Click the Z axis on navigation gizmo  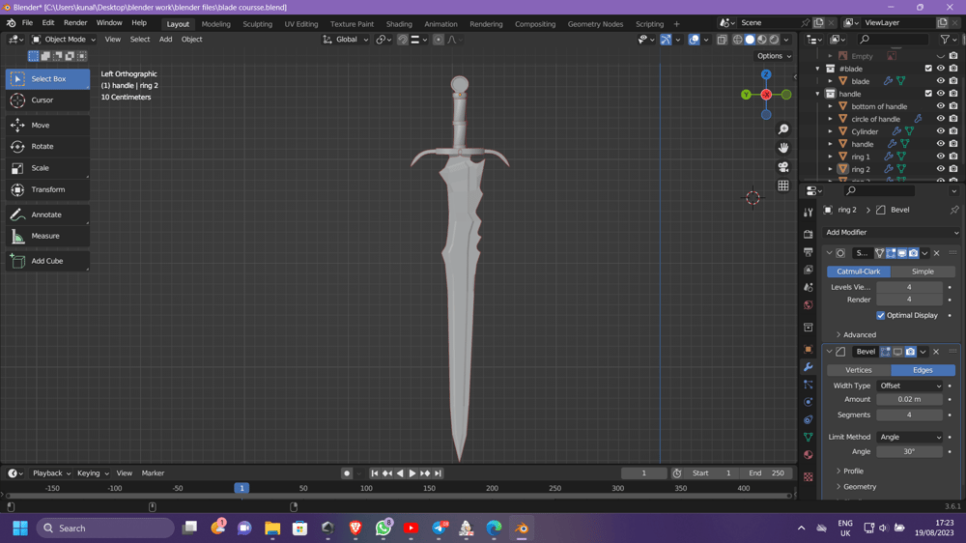coord(766,74)
